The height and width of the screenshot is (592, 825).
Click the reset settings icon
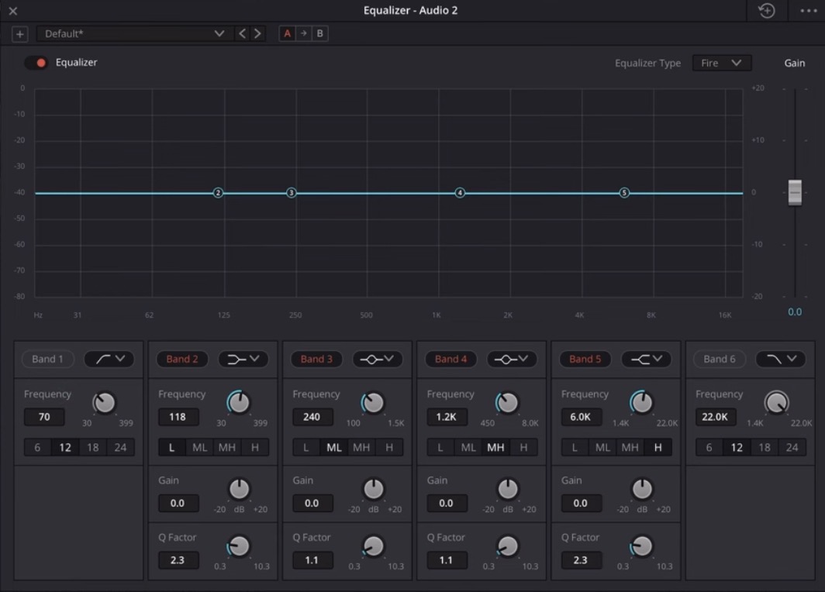coord(765,10)
